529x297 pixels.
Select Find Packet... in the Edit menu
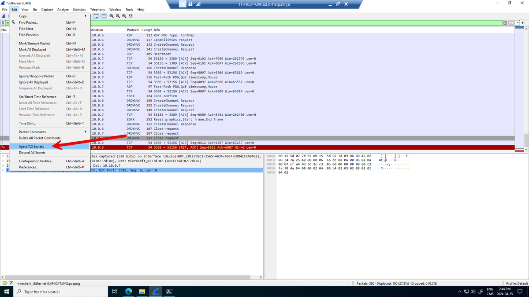pyautogui.click(x=50, y=22)
